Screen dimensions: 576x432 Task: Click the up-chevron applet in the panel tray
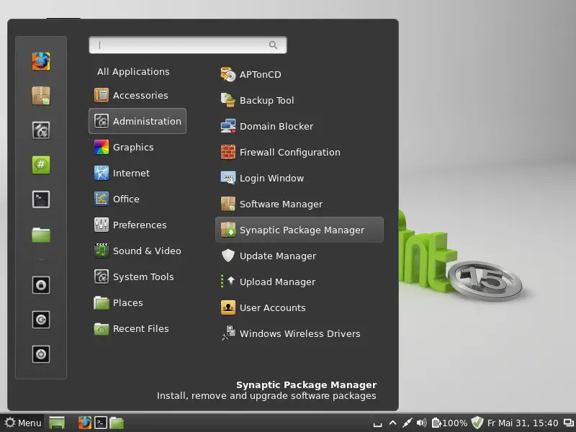click(x=392, y=423)
